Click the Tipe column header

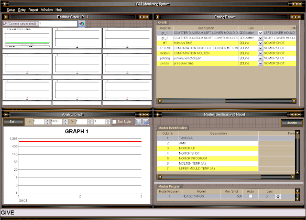click(x=251, y=28)
